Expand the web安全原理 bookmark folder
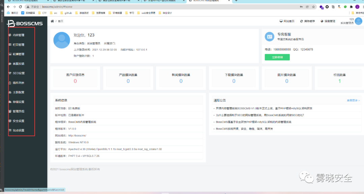Image resolution: width=364 pixels, height=194 pixels. click(146, 13)
